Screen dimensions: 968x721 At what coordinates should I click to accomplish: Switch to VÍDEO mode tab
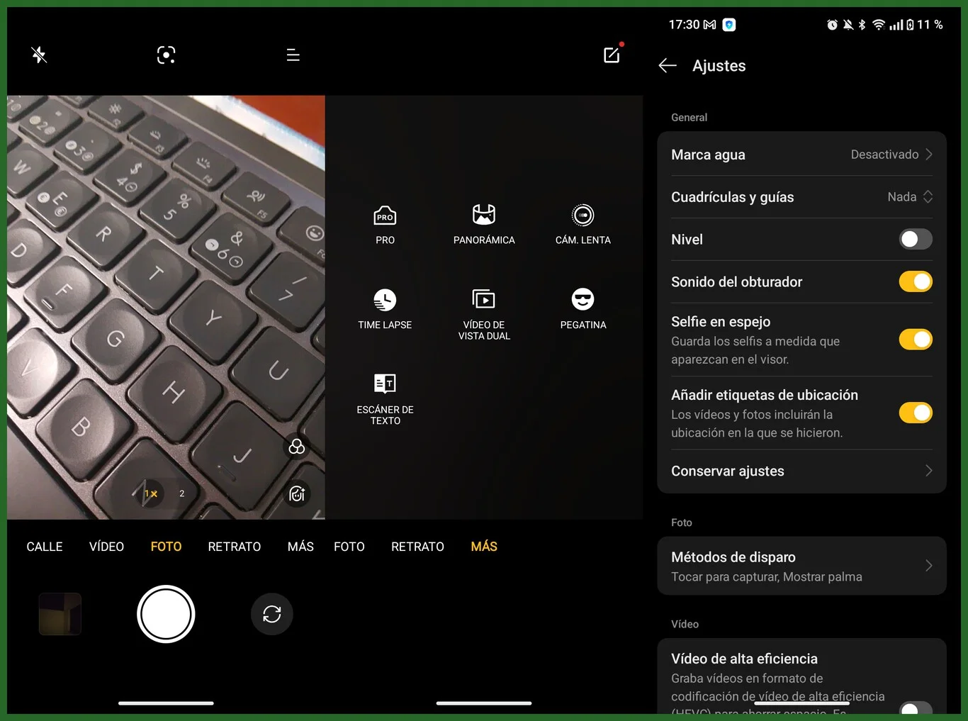pyautogui.click(x=106, y=547)
